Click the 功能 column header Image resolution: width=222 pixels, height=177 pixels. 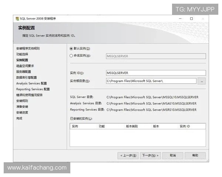click(x=110, y=126)
